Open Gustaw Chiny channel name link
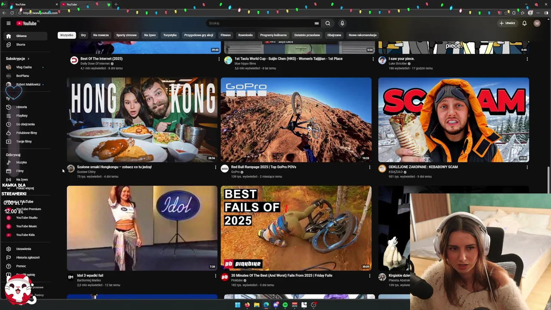The width and height of the screenshot is (551, 310). [86, 172]
